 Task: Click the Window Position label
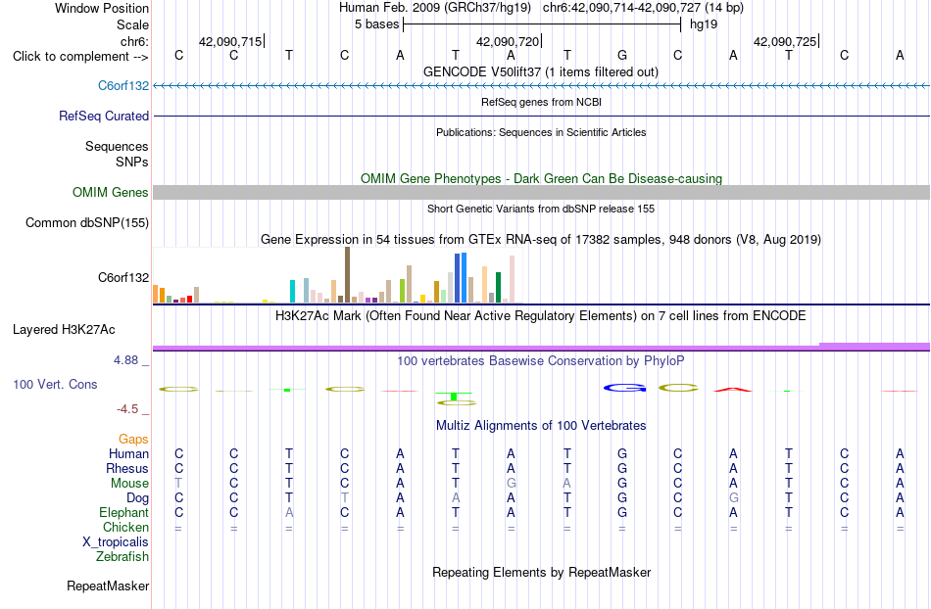coord(102,8)
